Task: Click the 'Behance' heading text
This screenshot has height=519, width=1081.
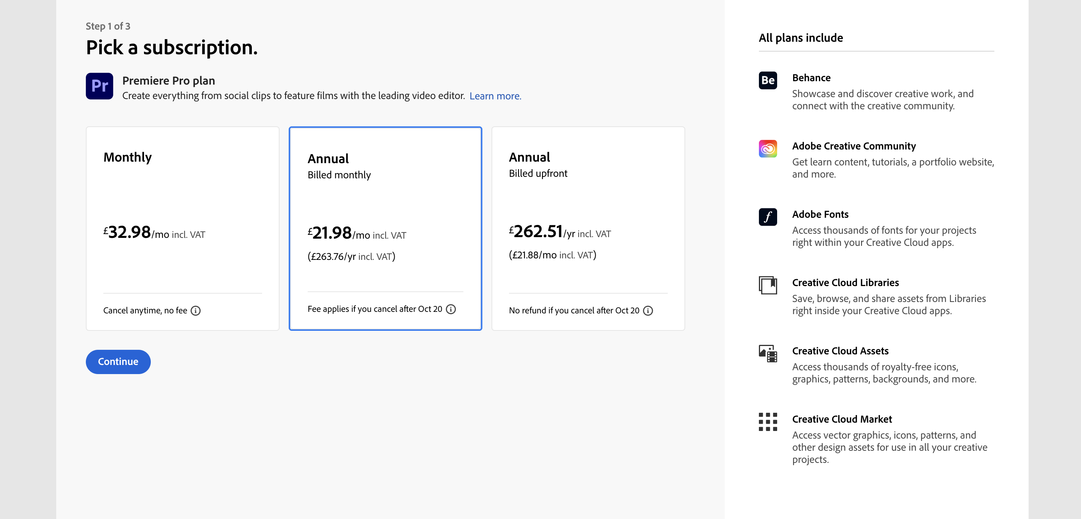Action: pyautogui.click(x=811, y=78)
